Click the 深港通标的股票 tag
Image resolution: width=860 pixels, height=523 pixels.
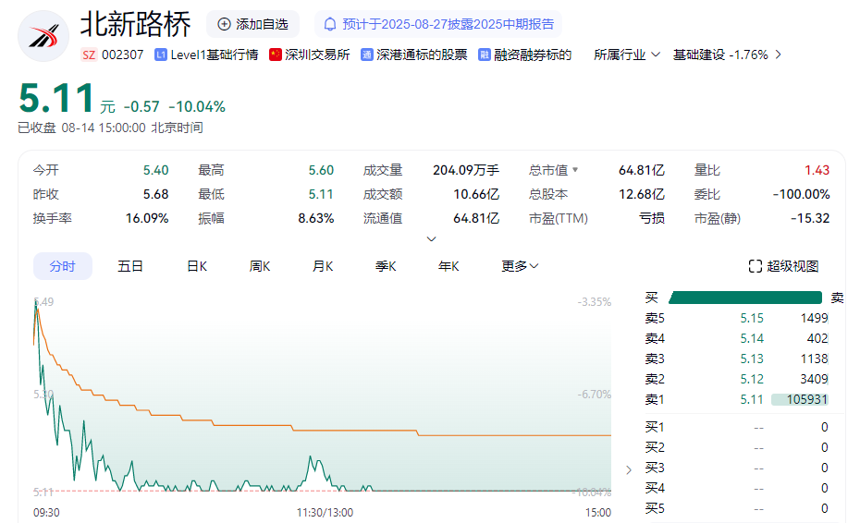click(422, 55)
